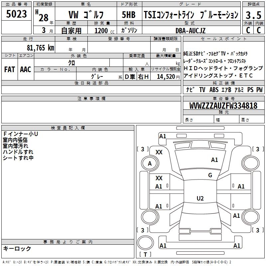Click the XX mark on front door

159,178
